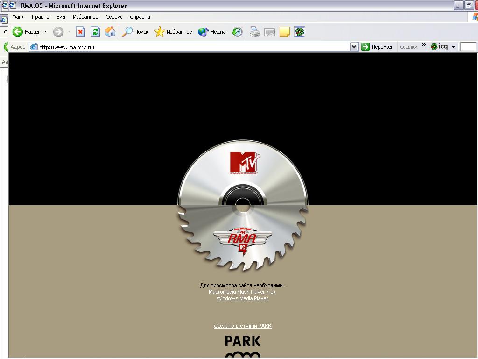The height and width of the screenshot is (359, 478).
Task: Click the page icon in the address bar
Action: [34, 47]
